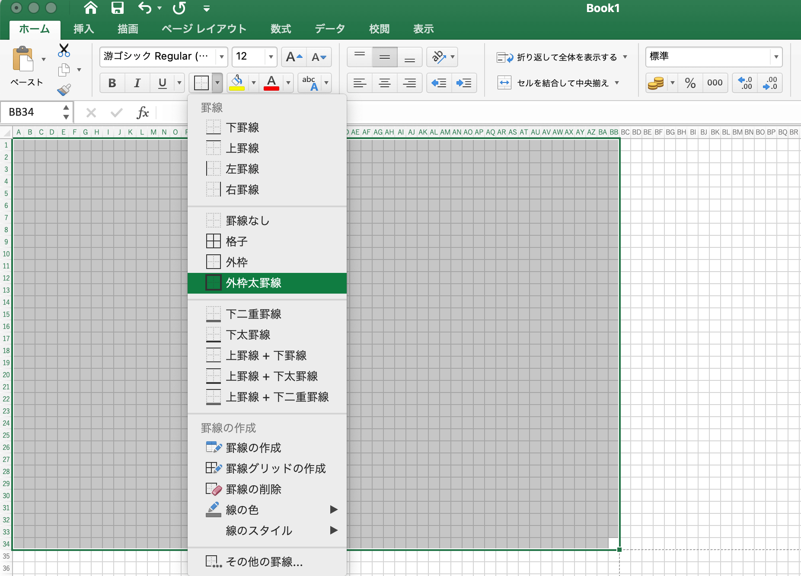Copy selection with copy icon
801x576 pixels.
(x=64, y=70)
